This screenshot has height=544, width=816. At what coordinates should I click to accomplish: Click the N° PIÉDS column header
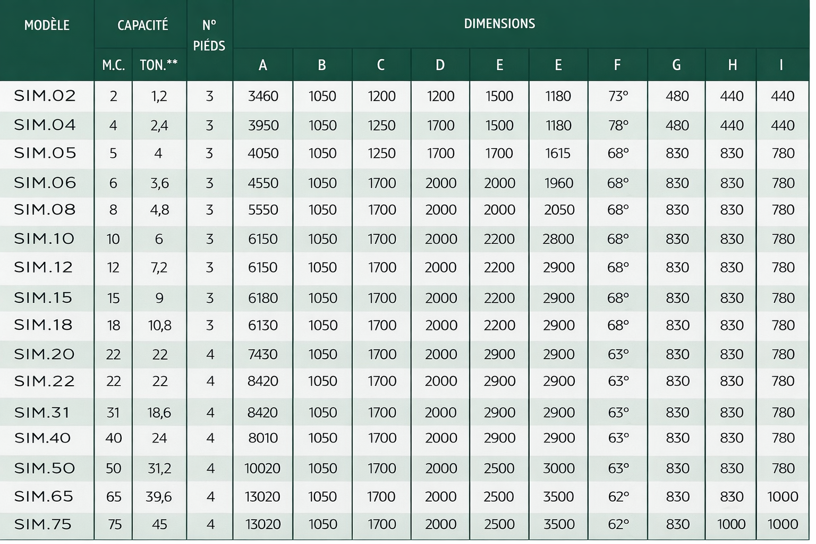coord(209,35)
